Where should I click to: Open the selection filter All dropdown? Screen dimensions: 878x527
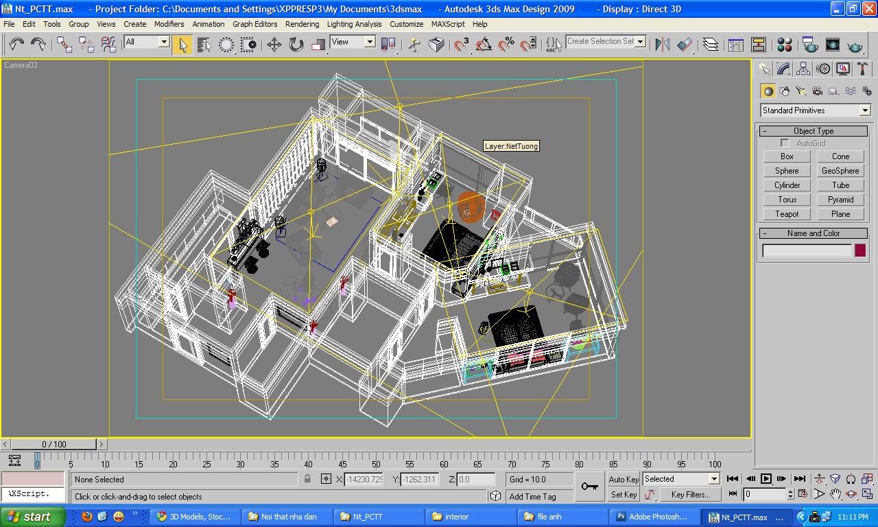(163, 42)
